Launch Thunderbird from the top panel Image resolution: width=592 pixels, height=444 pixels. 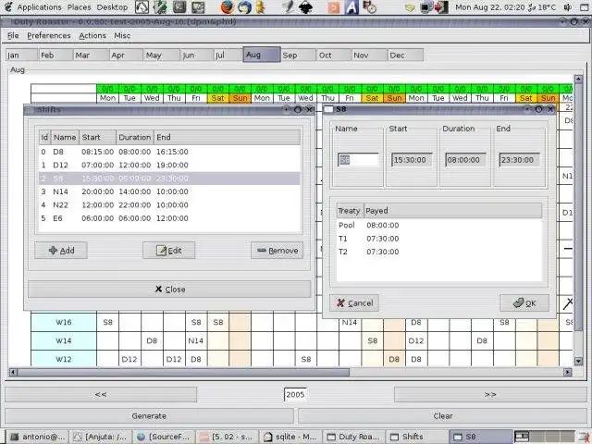(244, 7)
